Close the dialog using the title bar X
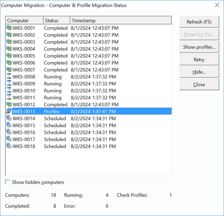This screenshot has width=224, height=216. click(217, 5)
